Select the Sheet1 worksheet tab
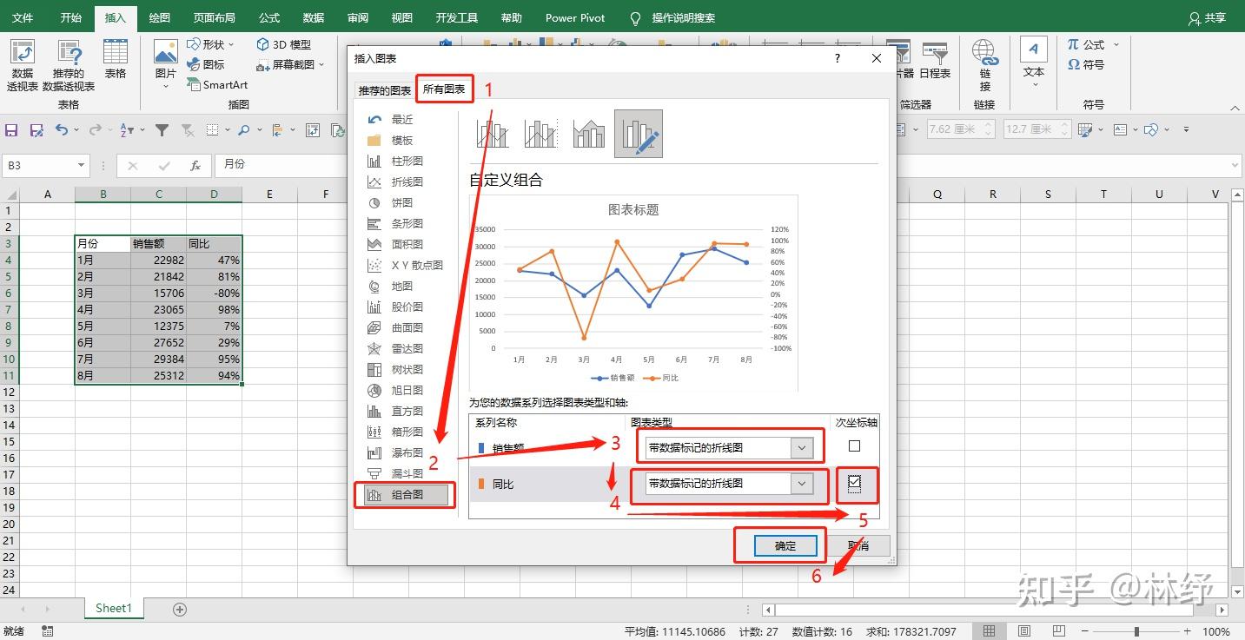The width and height of the screenshot is (1245, 640). click(114, 609)
